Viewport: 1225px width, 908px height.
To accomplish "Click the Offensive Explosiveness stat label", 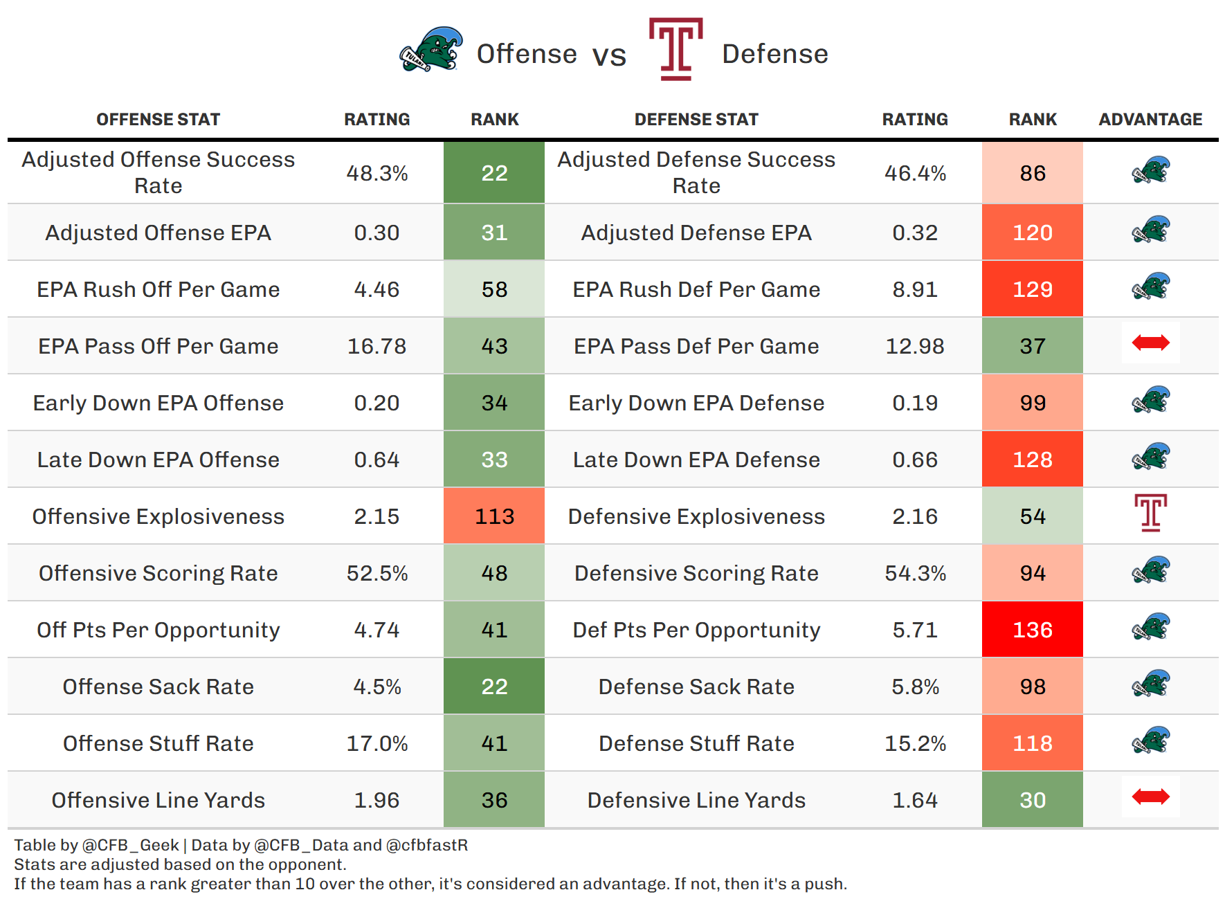I will [x=158, y=516].
